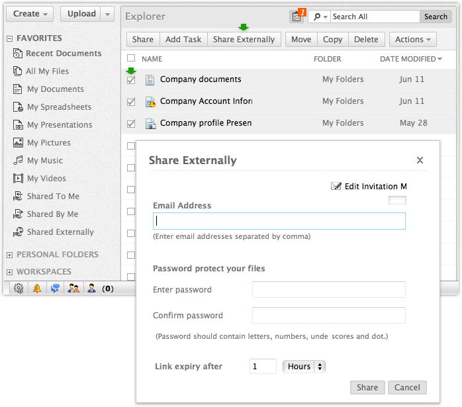Toggle the select-all checkbox in header

tap(131, 58)
